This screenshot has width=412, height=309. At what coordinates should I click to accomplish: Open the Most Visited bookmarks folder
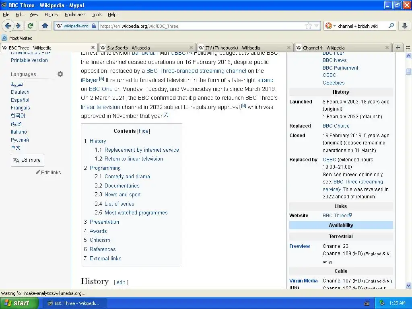coord(17,38)
